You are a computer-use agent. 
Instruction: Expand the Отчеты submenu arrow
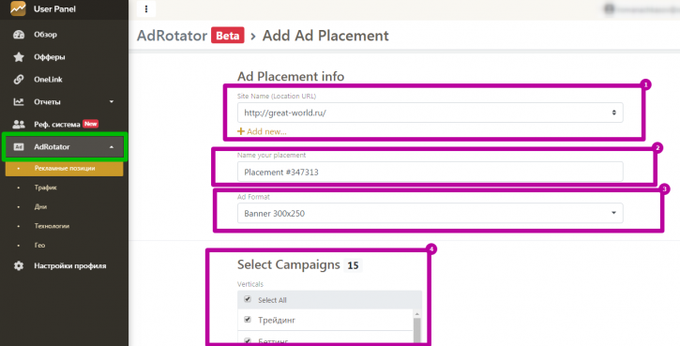[112, 102]
